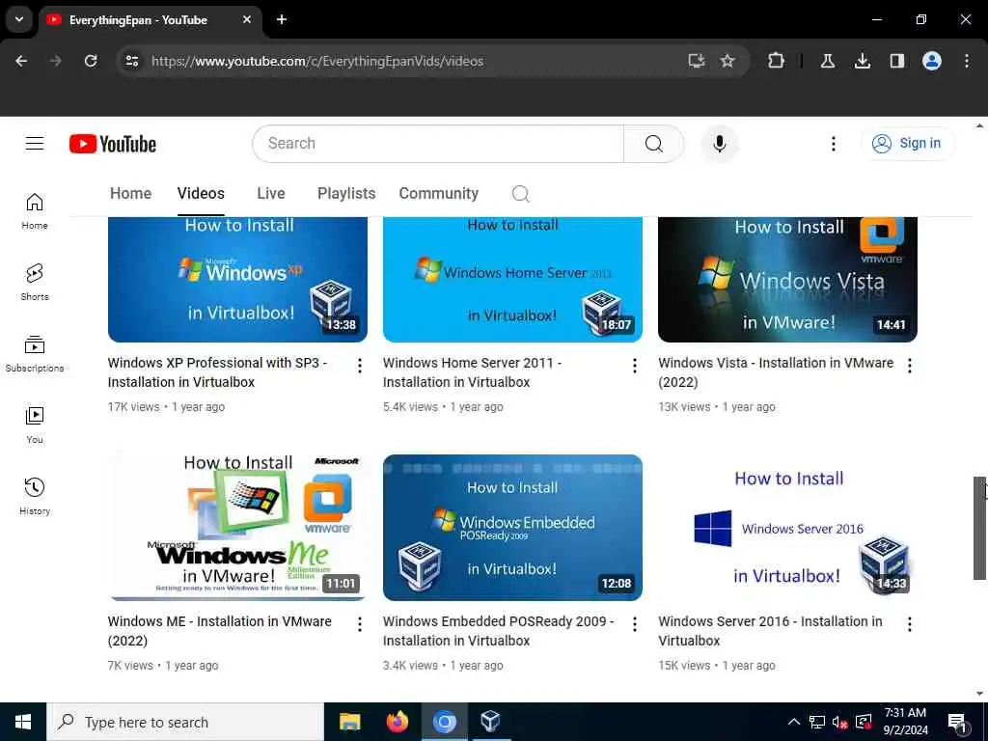The height and width of the screenshot is (741, 988).
Task: Bookmark this page with star icon
Action: click(x=727, y=61)
